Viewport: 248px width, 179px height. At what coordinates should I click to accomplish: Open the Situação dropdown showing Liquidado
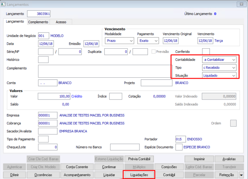(x=219, y=75)
